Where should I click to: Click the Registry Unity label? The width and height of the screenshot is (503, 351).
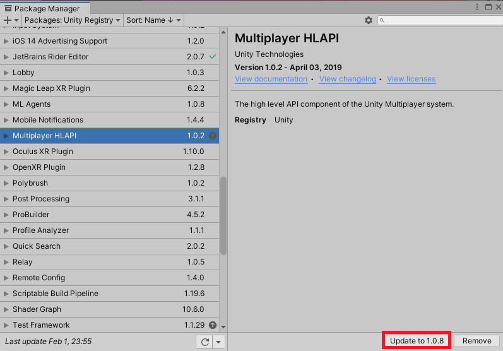[x=264, y=120]
